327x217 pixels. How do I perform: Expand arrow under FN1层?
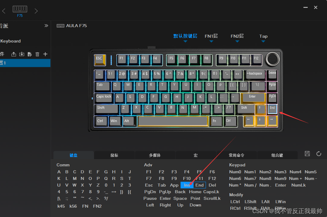coord(211,42)
